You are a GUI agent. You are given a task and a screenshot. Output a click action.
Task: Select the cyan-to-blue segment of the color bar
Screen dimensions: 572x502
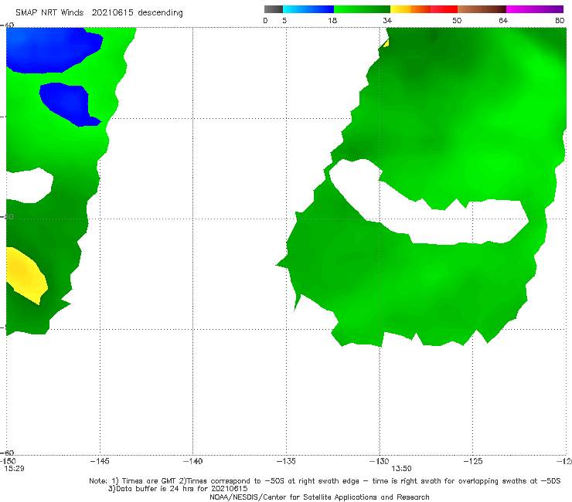(308, 9)
